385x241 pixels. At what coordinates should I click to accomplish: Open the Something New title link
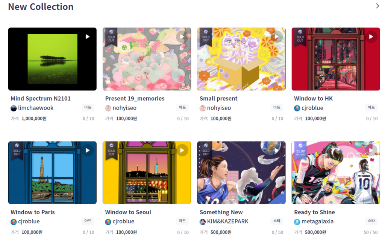(221, 212)
